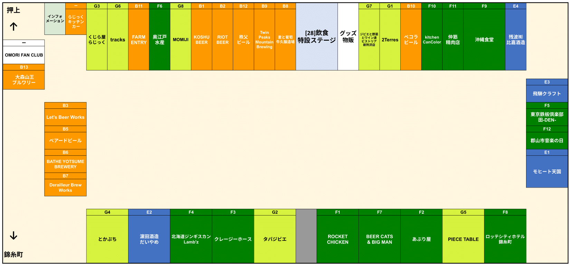Click the gray unlabeled block in bottom row
This screenshot has width=572, height=268.
click(x=306, y=236)
